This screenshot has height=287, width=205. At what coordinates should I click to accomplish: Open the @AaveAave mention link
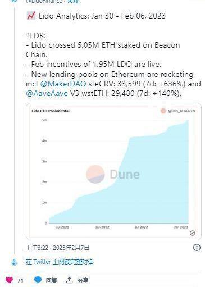pos(47,93)
